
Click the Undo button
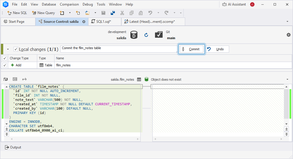pos(217,49)
